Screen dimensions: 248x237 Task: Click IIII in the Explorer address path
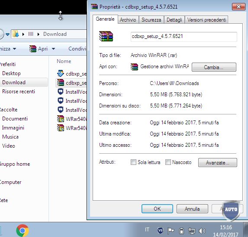[x=31, y=34]
